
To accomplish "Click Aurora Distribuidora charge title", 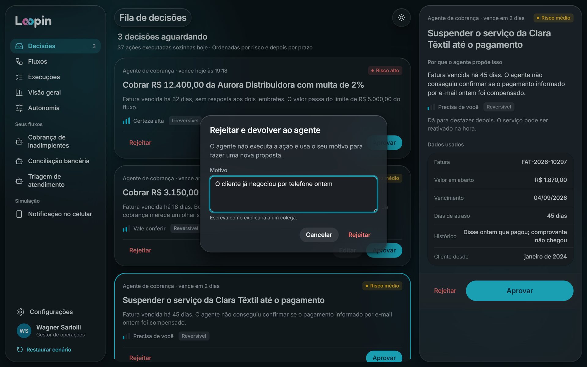I will 243,85.
